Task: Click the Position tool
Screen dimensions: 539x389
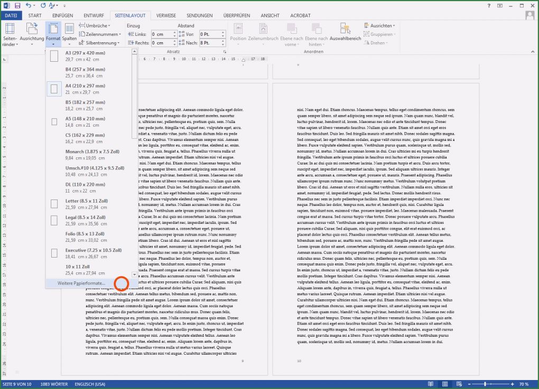Action: (238, 33)
